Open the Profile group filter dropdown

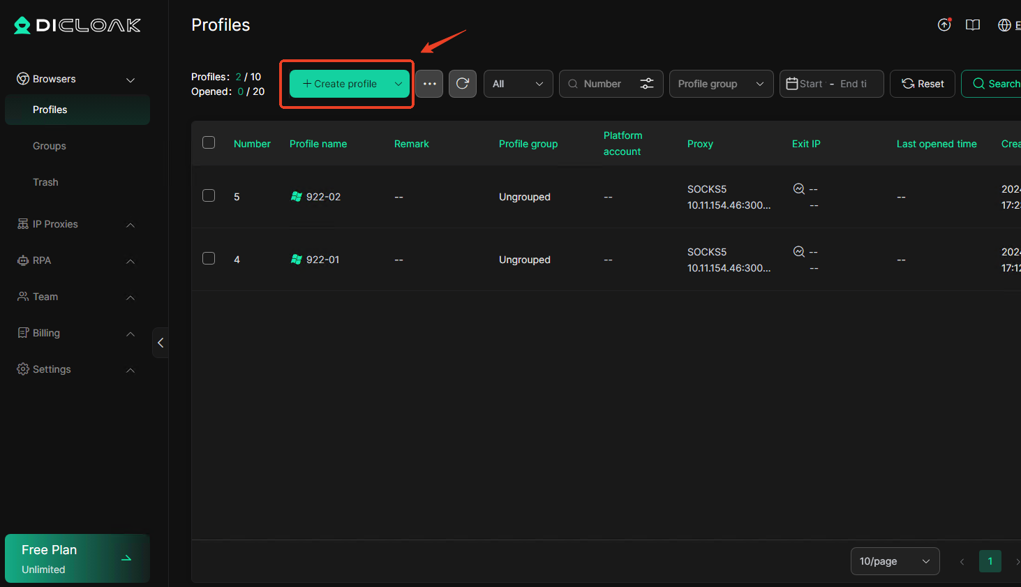coord(721,84)
